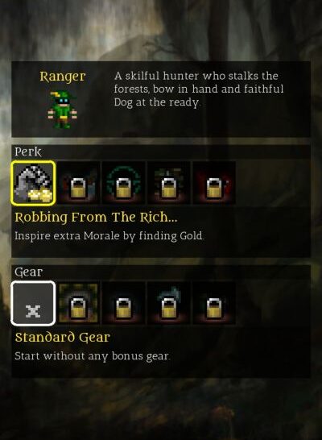322x440 pixels.
Task: Click the Ranger character sprite
Action: 62,110
